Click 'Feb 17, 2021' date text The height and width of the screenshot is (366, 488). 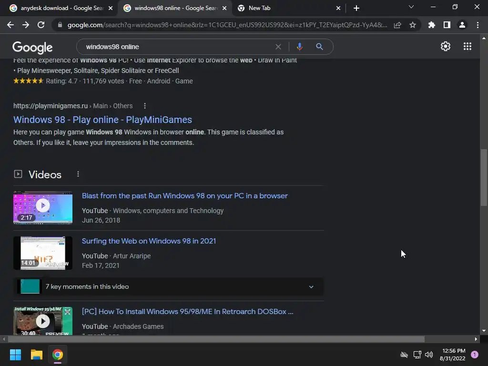pyautogui.click(x=101, y=265)
